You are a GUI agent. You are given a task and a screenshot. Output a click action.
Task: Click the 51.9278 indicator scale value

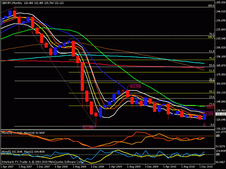[220, 146]
